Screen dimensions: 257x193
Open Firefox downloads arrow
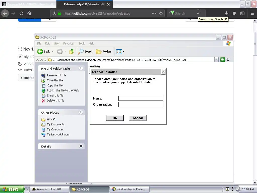tap(226, 13)
